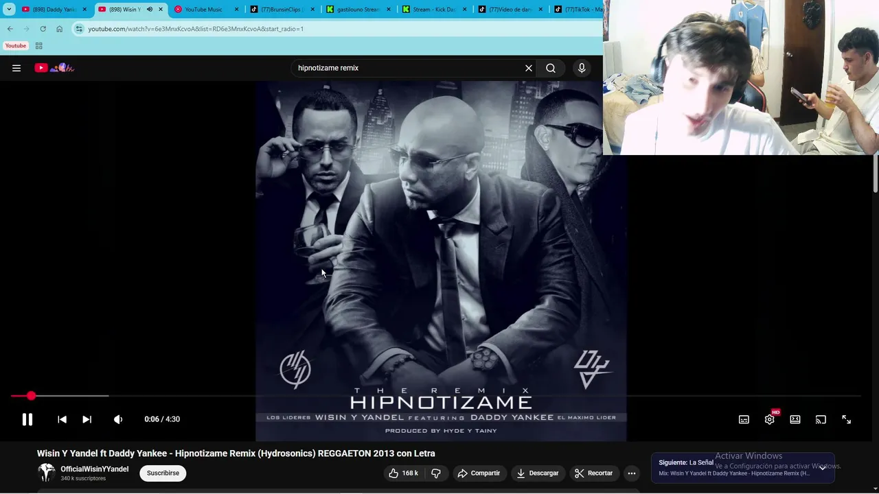Screen dimensions: 879x494
Task: Click the video title text
Action: point(236,454)
